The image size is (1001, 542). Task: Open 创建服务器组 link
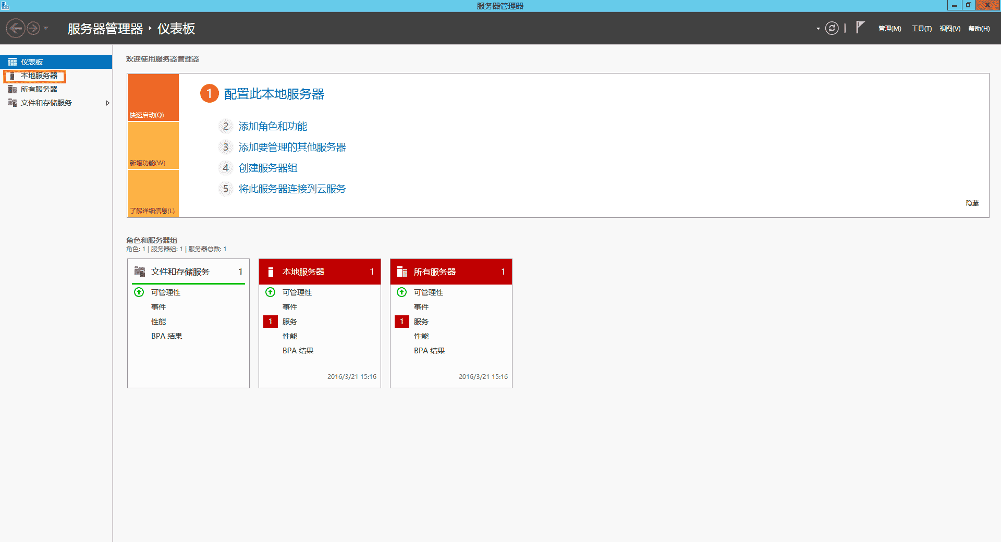268,168
